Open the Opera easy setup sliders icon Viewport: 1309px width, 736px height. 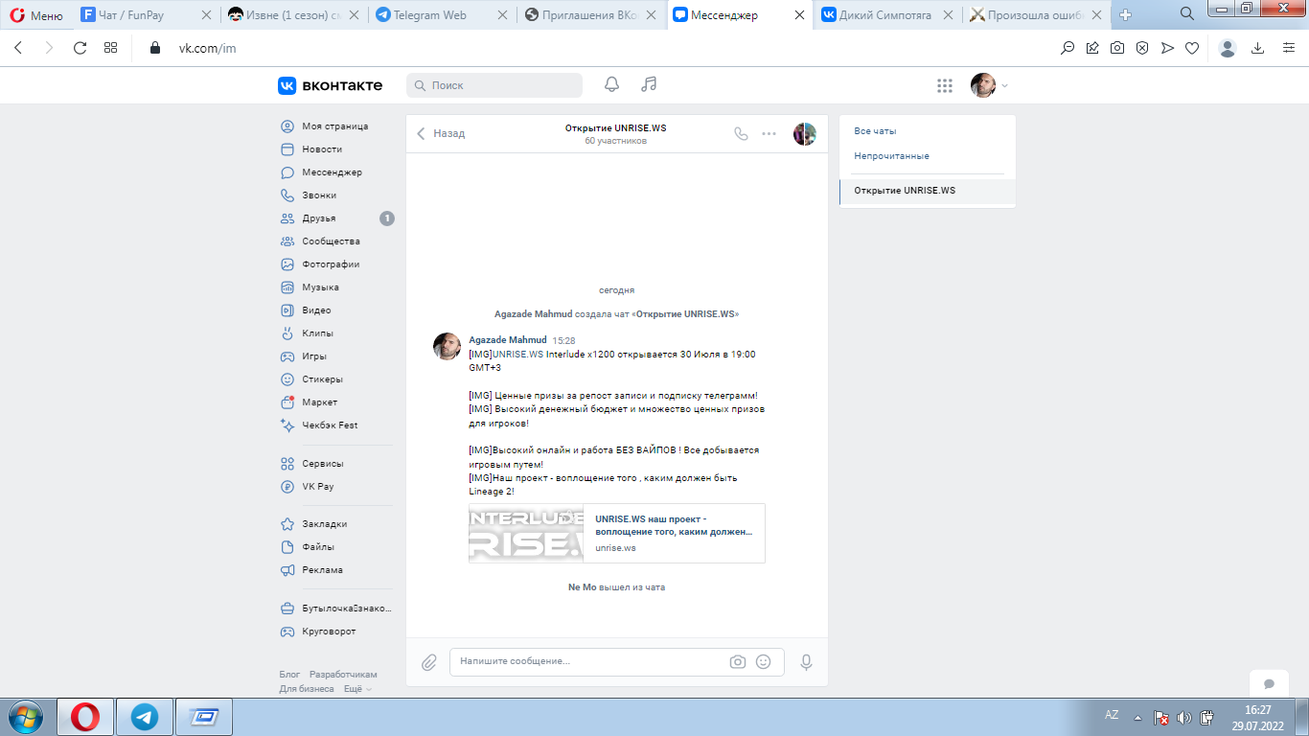[x=1287, y=48]
